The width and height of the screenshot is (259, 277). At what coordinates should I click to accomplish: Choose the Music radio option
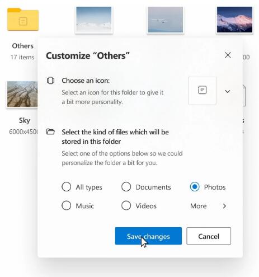(x=67, y=205)
